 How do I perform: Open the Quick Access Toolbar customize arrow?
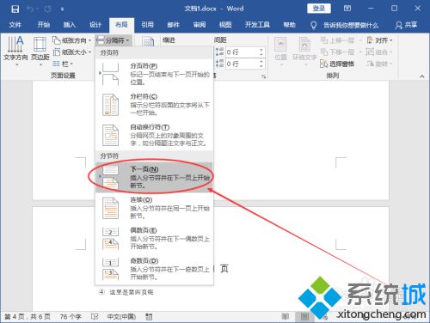pos(62,9)
